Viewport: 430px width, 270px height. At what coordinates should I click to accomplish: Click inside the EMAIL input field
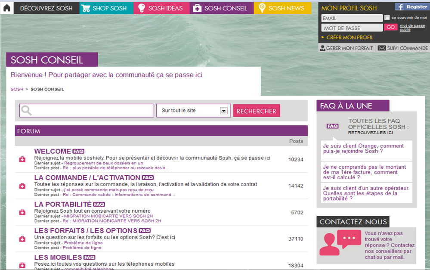click(x=351, y=18)
